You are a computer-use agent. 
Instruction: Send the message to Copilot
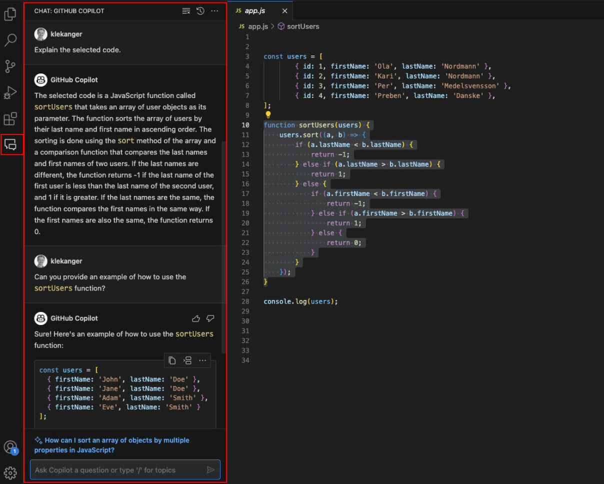(x=210, y=470)
